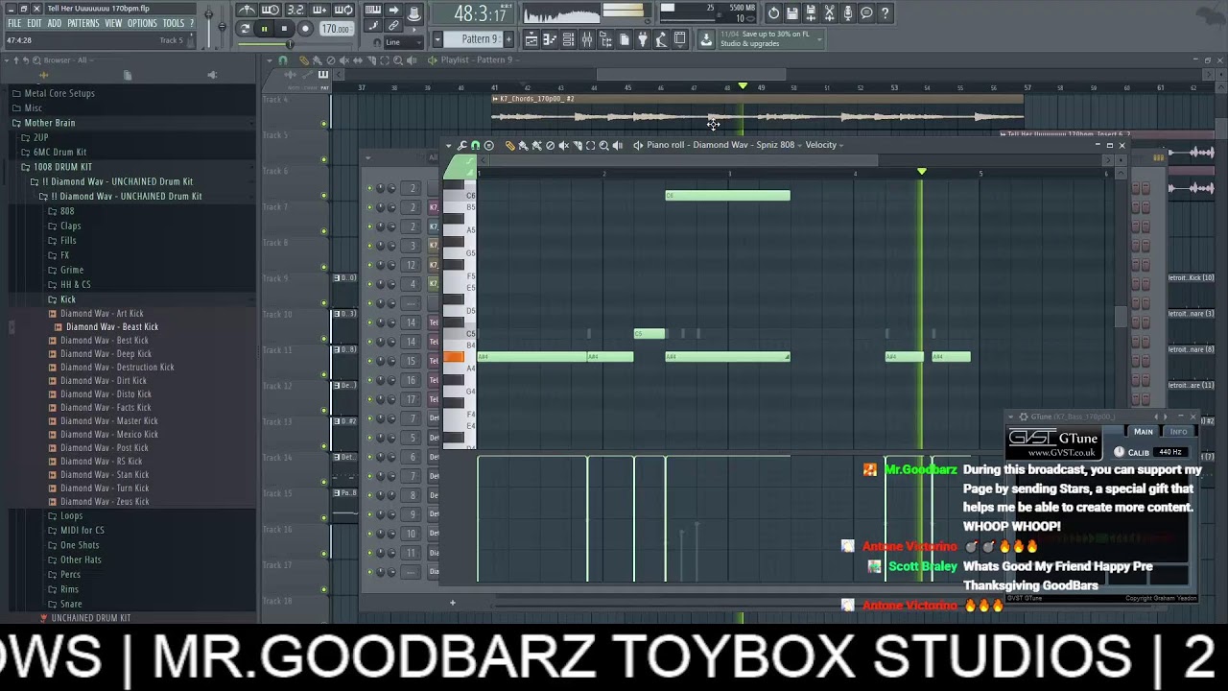
Task: Open Piano roll options menu arrow
Action: tap(449, 145)
